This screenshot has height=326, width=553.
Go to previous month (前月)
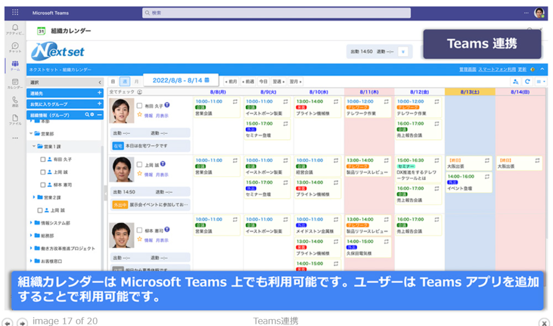click(x=231, y=81)
